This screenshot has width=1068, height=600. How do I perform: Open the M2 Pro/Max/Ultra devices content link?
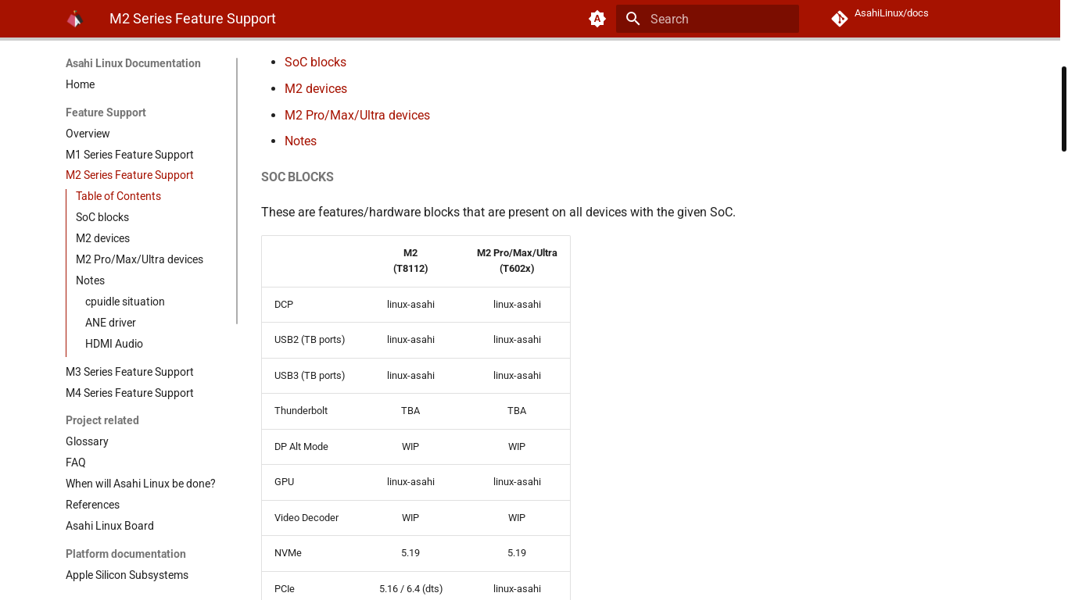[x=357, y=116]
